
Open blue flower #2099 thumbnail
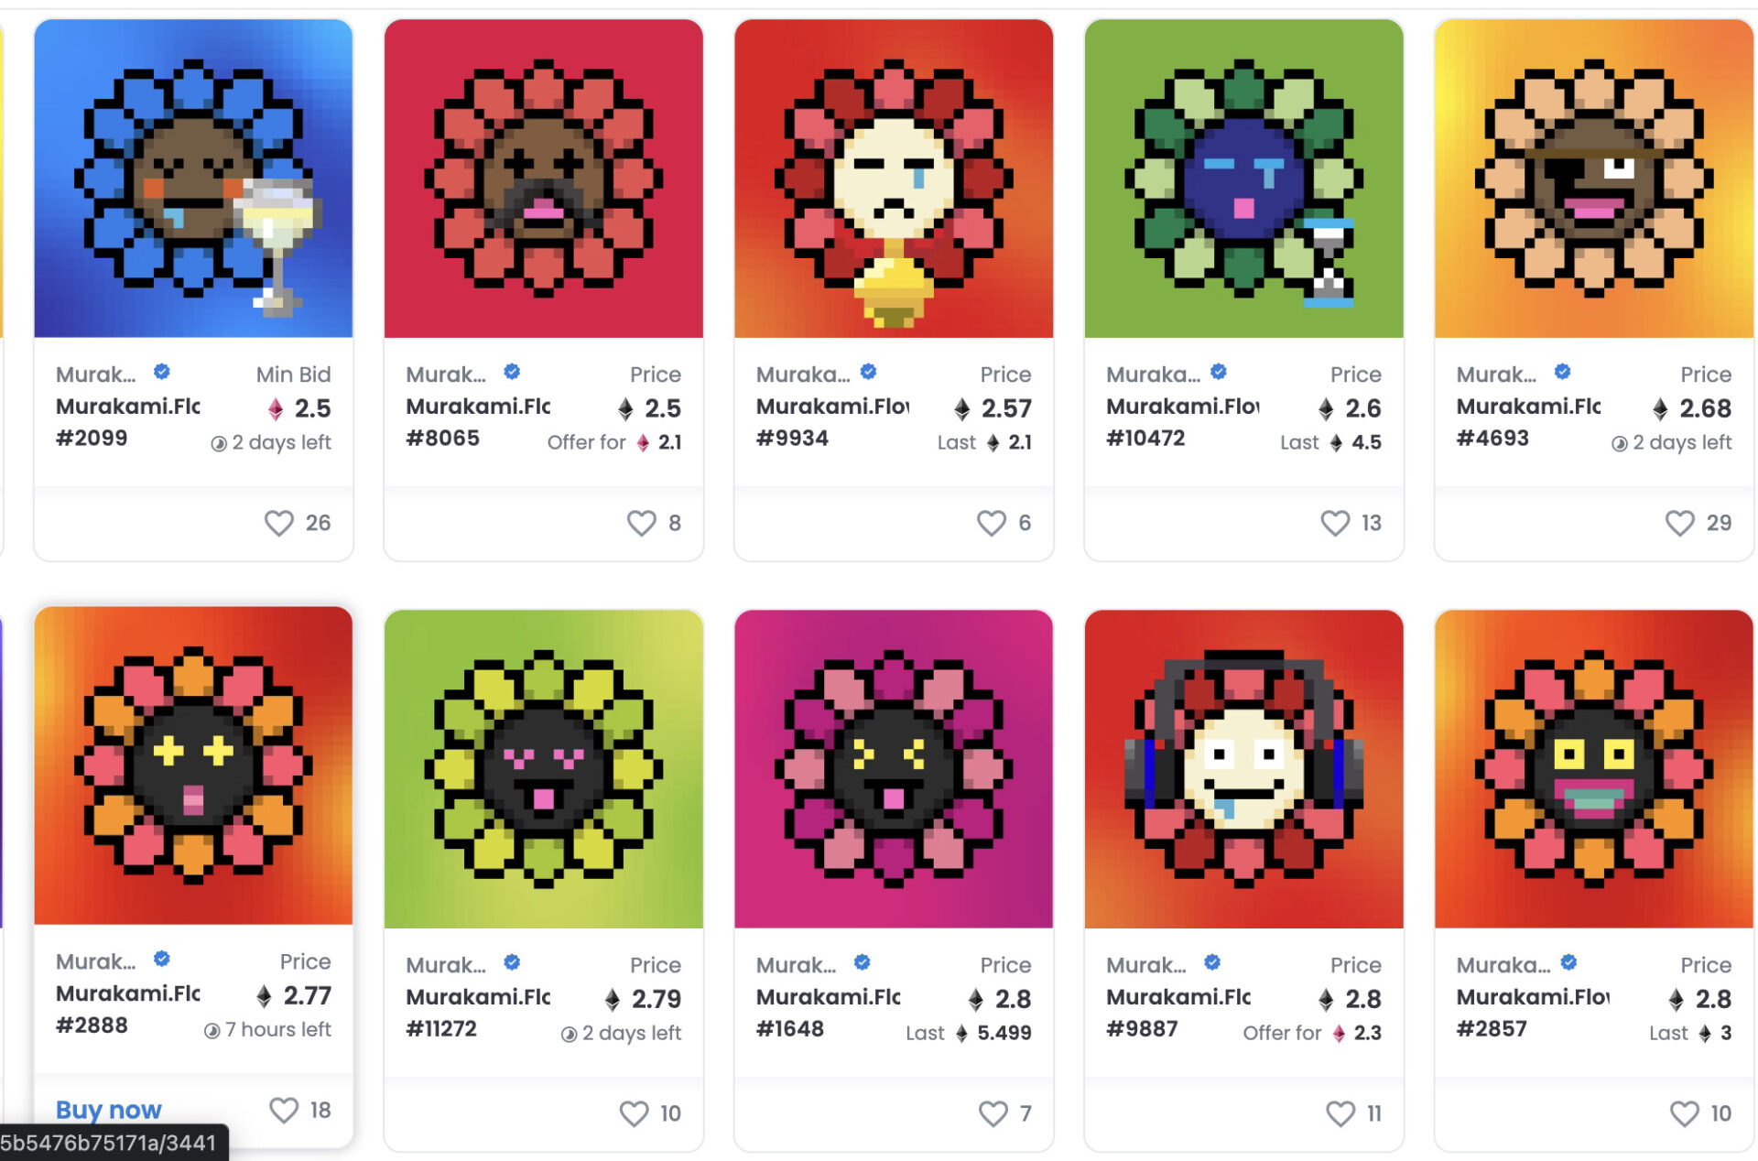[x=193, y=179]
